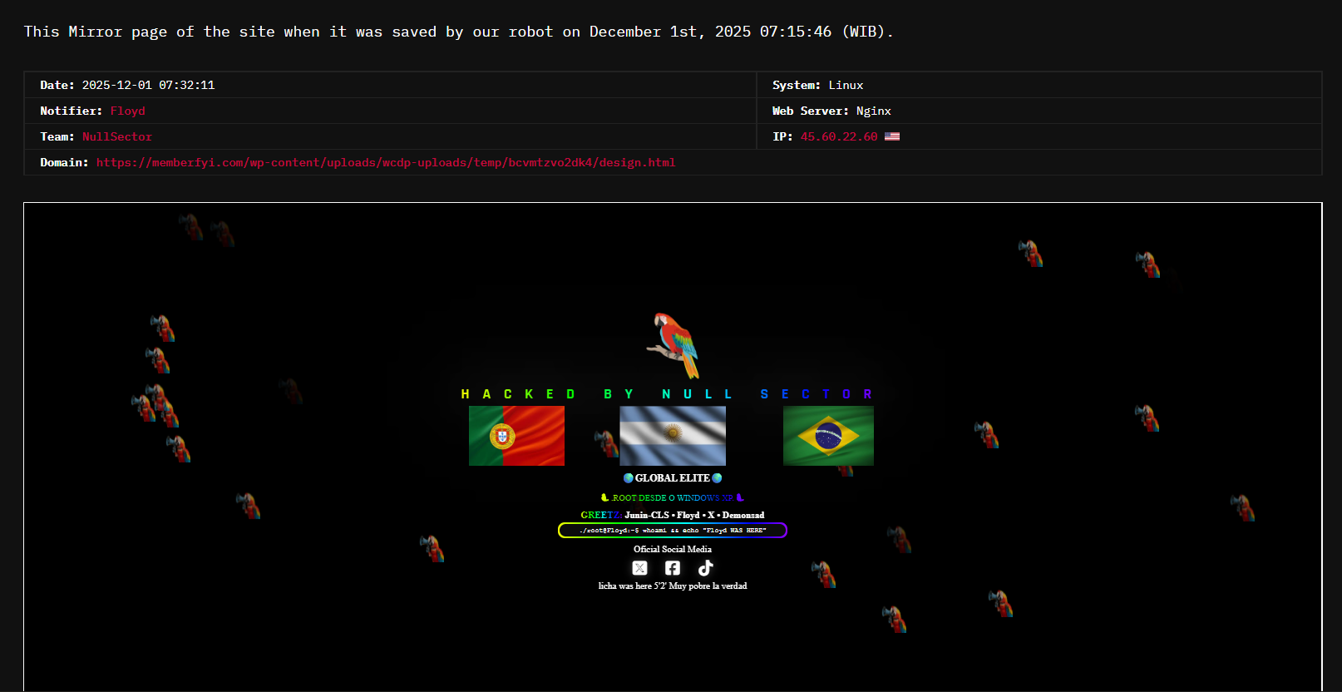Select the Argentina flag image
Image resolution: width=1342 pixels, height=692 pixels.
click(673, 436)
